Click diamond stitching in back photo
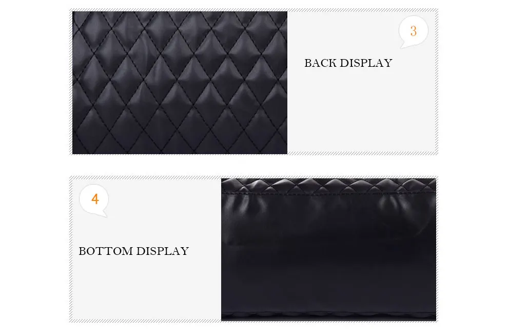 [x=180, y=83]
